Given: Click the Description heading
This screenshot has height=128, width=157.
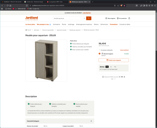Looking at the screenshot, I should click(31, 96).
